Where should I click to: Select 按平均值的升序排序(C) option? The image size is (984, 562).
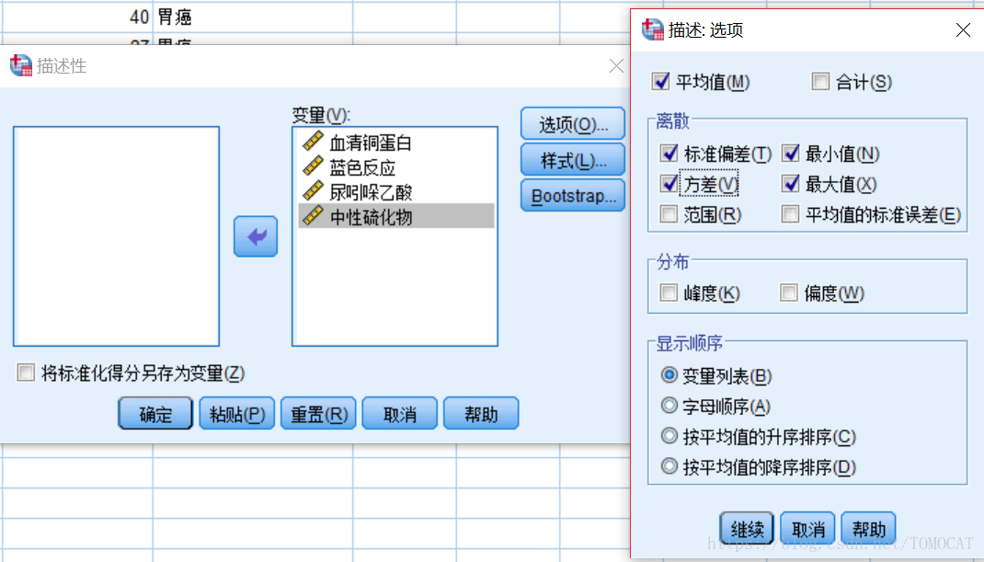point(669,436)
